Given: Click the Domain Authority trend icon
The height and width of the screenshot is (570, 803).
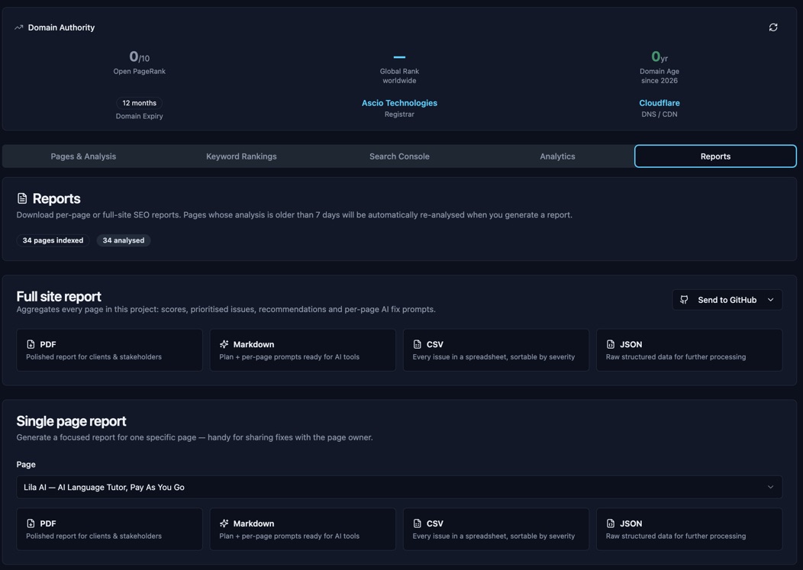Looking at the screenshot, I should pyautogui.click(x=19, y=27).
